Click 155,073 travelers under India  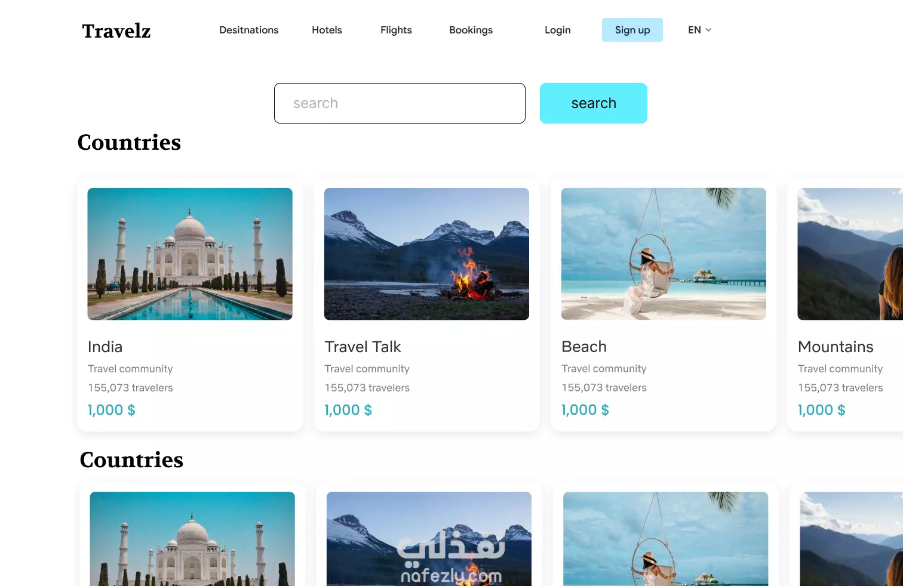130,388
